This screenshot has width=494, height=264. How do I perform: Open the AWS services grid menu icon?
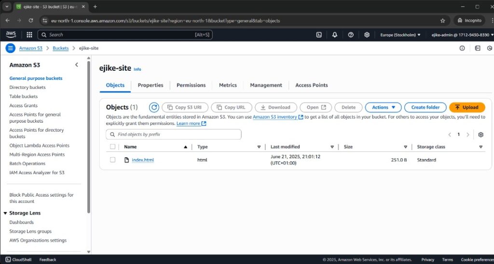29,35
